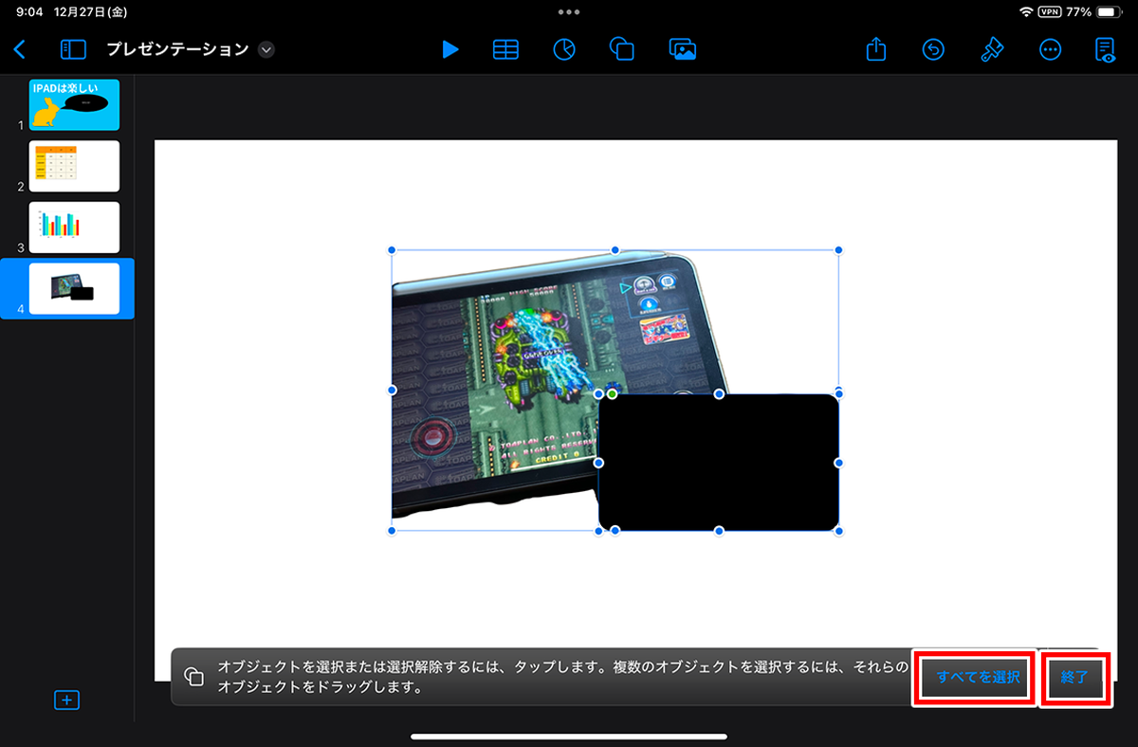Open the more options ellipsis menu
The width and height of the screenshot is (1138, 747).
(x=1050, y=49)
